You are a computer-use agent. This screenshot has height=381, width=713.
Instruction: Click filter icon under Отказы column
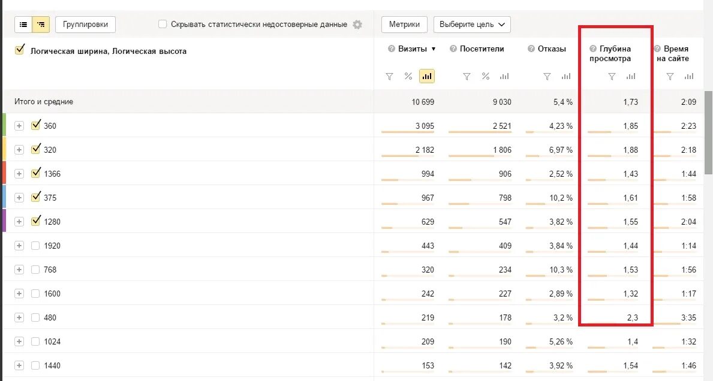point(547,76)
